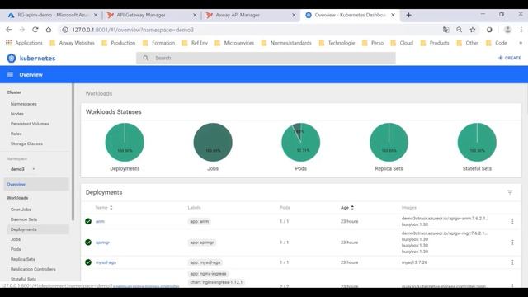The height and width of the screenshot is (297, 528).
Task: Click the browser home icon
Action: coord(49,30)
